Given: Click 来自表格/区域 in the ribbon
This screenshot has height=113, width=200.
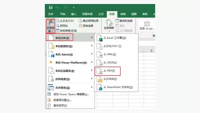Looking at the screenshot, I should [66, 31].
